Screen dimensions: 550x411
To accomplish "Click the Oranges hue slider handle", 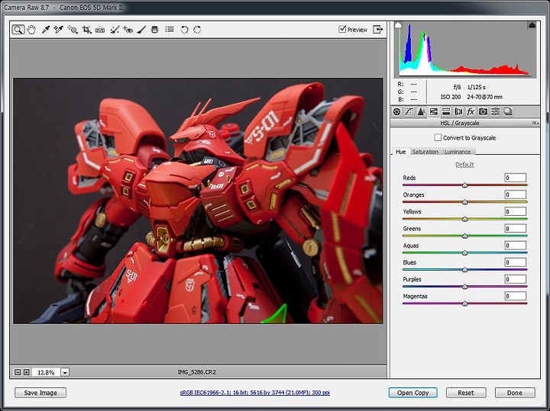I will pos(464,202).
